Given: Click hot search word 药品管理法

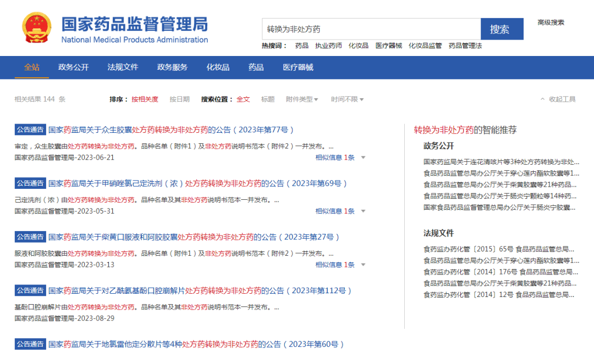Looking at the screenshot, I should click(x=464, y=46).
